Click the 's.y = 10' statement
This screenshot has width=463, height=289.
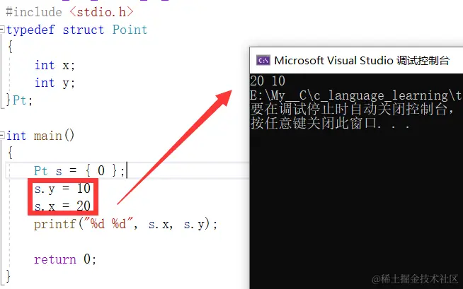pyautogui.click(x=62, y=189)
